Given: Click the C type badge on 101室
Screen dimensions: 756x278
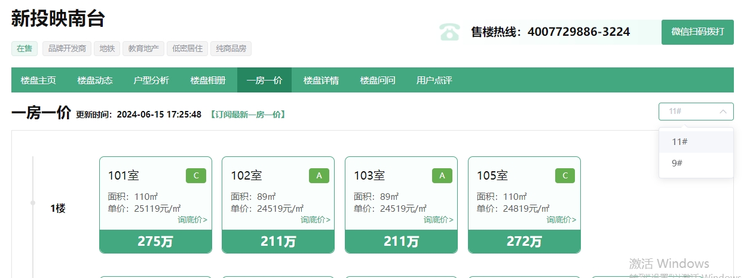Looking at the screenshot, I should click(x=195, y=175).
